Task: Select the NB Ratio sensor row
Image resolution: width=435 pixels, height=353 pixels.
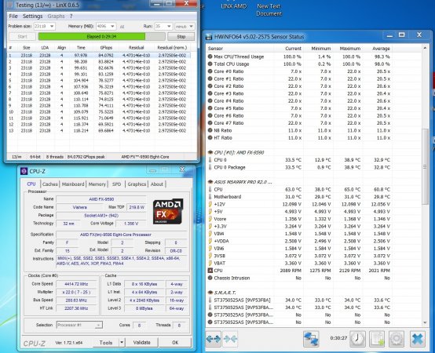Action: click(299, 130)
